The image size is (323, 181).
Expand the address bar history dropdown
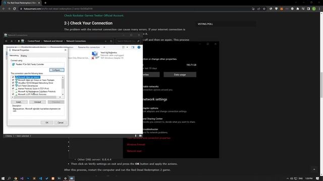tap(105, 41)
